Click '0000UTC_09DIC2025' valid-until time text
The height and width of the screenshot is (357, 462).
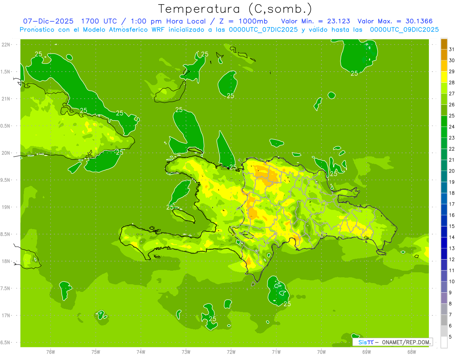click(x=404, y=30)
